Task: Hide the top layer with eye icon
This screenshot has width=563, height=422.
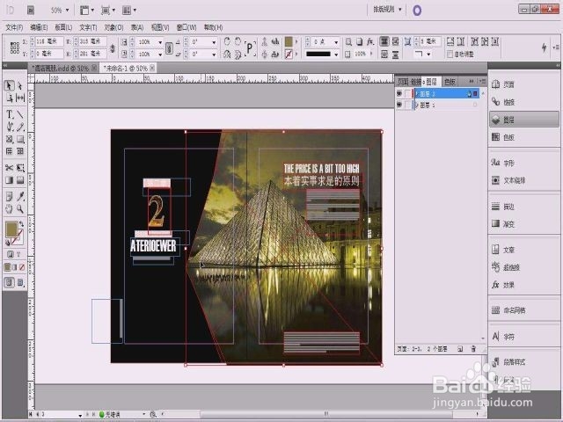Action: click(399, 94)
